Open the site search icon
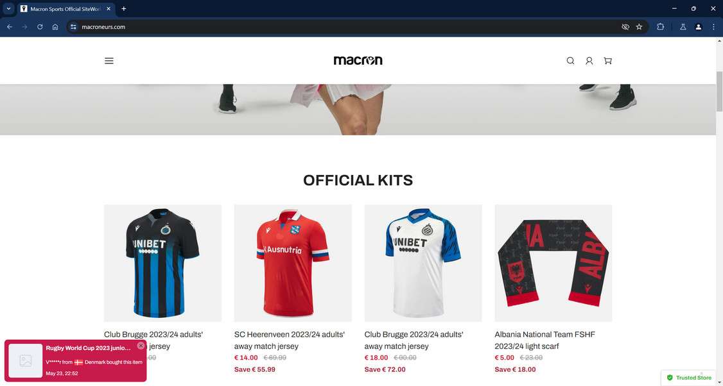The image size is (723, 386). (x=570, y=61)
